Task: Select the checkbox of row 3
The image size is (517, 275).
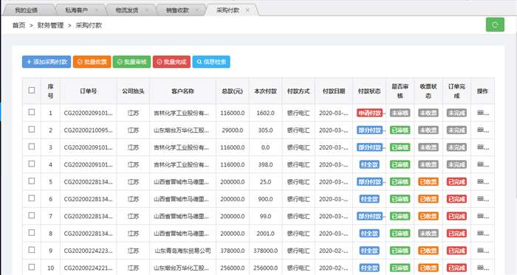Action: click(x=32, y=147)
